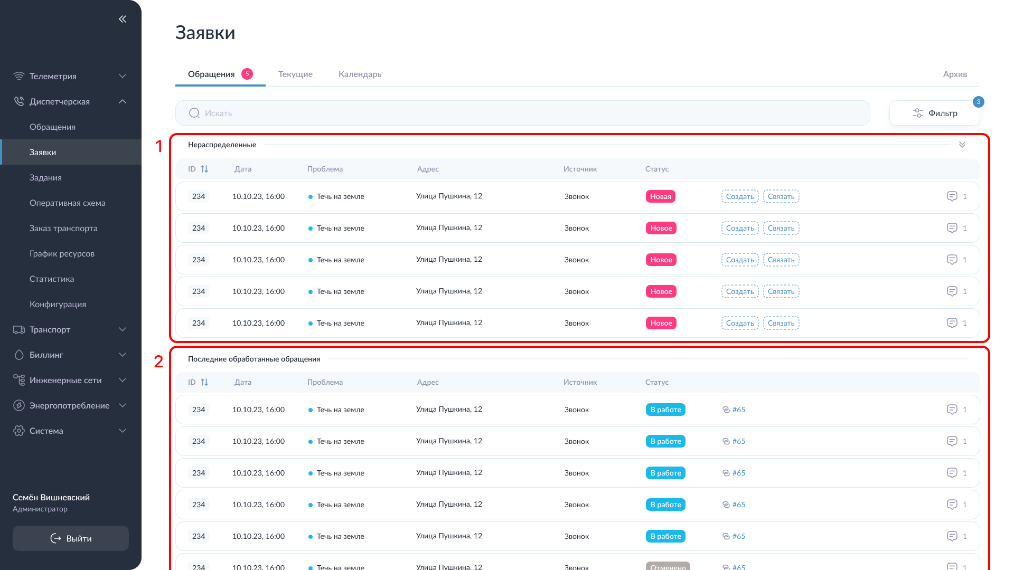This screenshot has height=570, width=1014.
Task: Collapse the Диспетчерская menu section
Action: pyautogui.click(x=123, y=101)
